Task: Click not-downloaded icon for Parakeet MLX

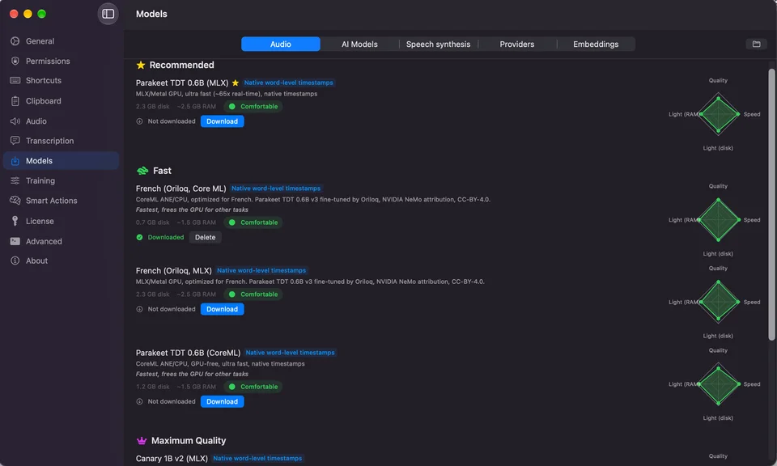Action: pyautogui.click(x=139, y=121)
